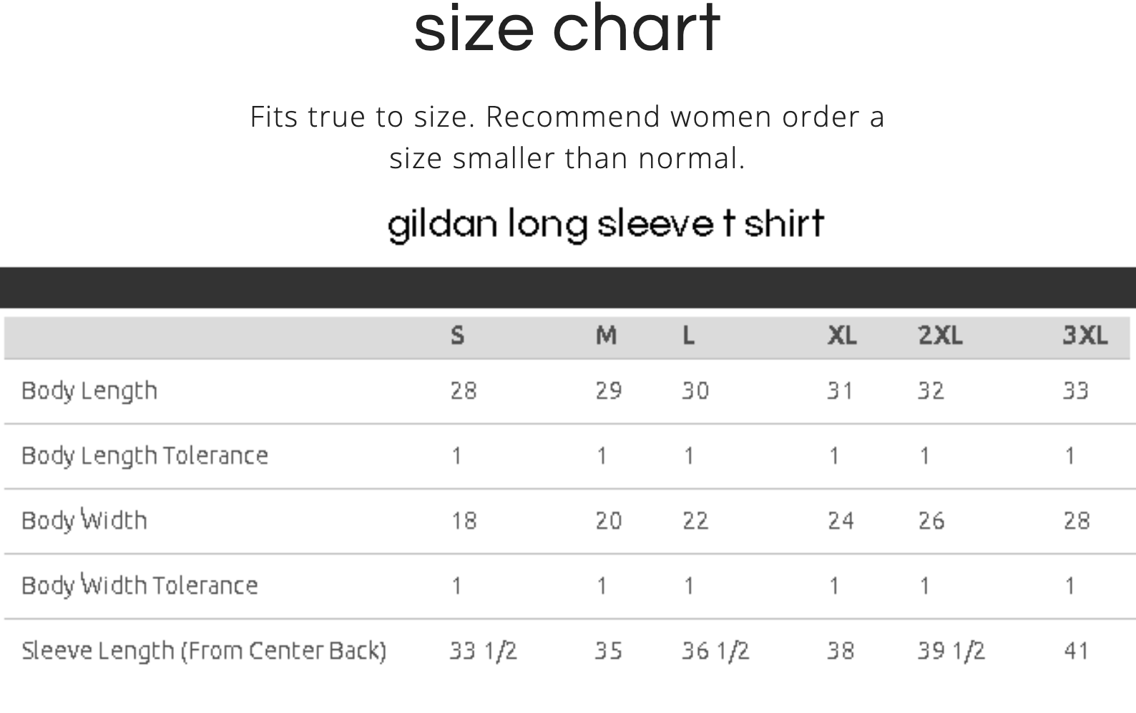This screenshot has height=713, width=1136.
Task: Click the sleeve length value 41 for 3XL
Action: pos(1076,651)
